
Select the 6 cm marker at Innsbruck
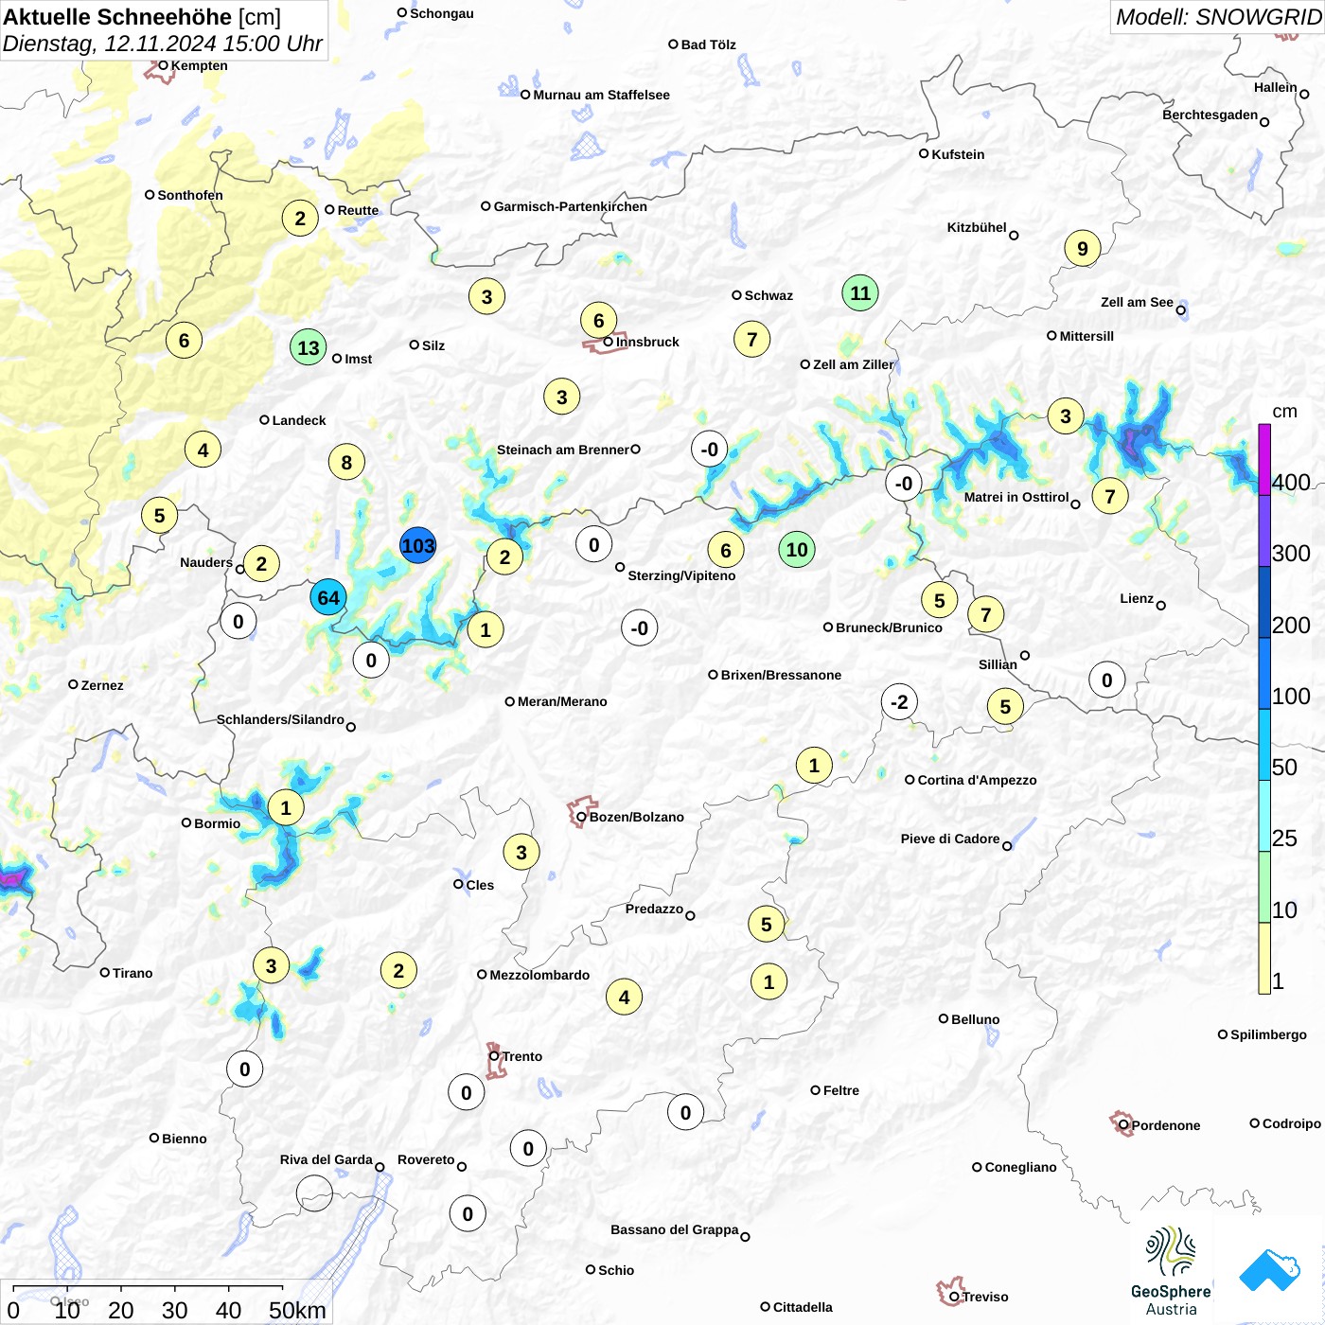(599, 321)
